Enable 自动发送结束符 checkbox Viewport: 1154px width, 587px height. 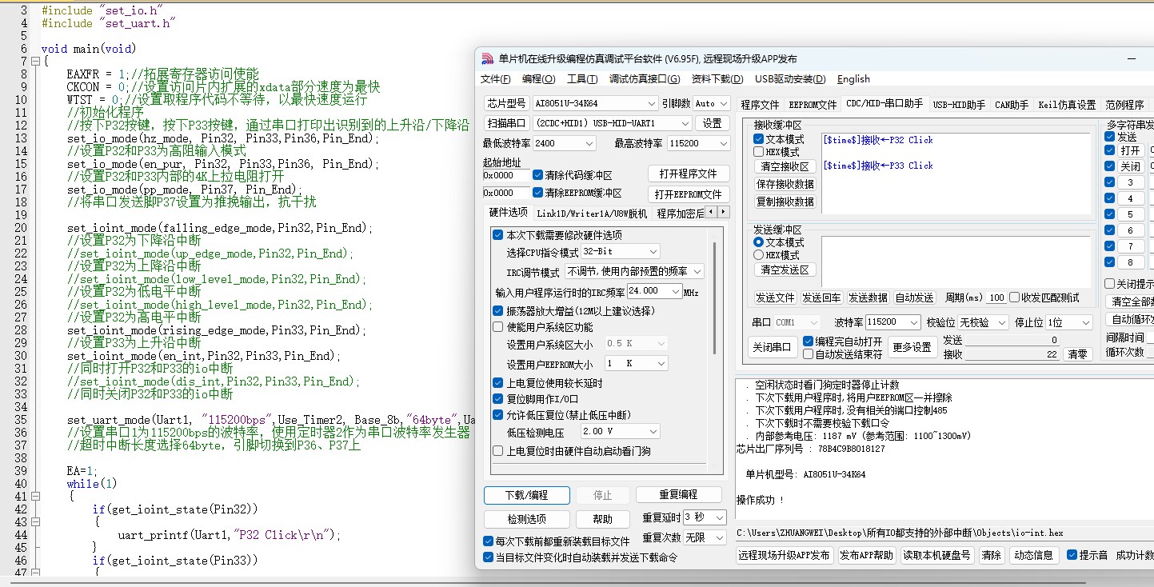(808, 353)
